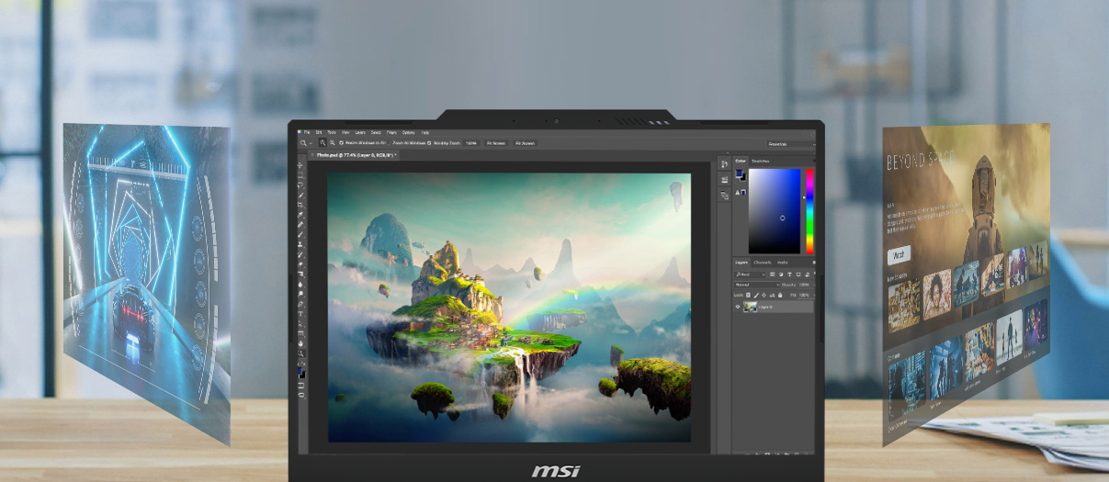Viewport: 1109px width, 482px height.
Task: Open the Layer menu
Action: (x=359, y=132)
